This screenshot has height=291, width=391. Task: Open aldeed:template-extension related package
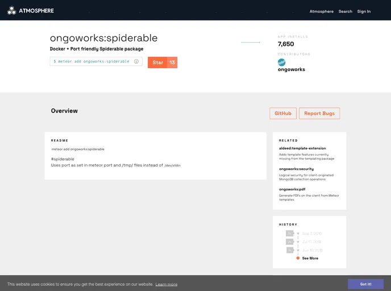(302, 148)
